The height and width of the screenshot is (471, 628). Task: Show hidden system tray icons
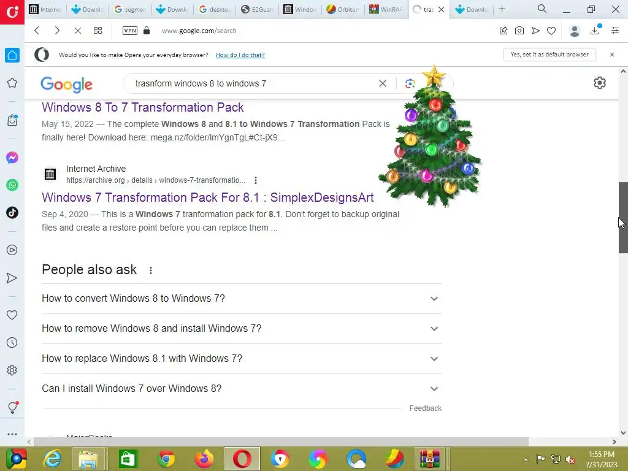coord(526,459)
